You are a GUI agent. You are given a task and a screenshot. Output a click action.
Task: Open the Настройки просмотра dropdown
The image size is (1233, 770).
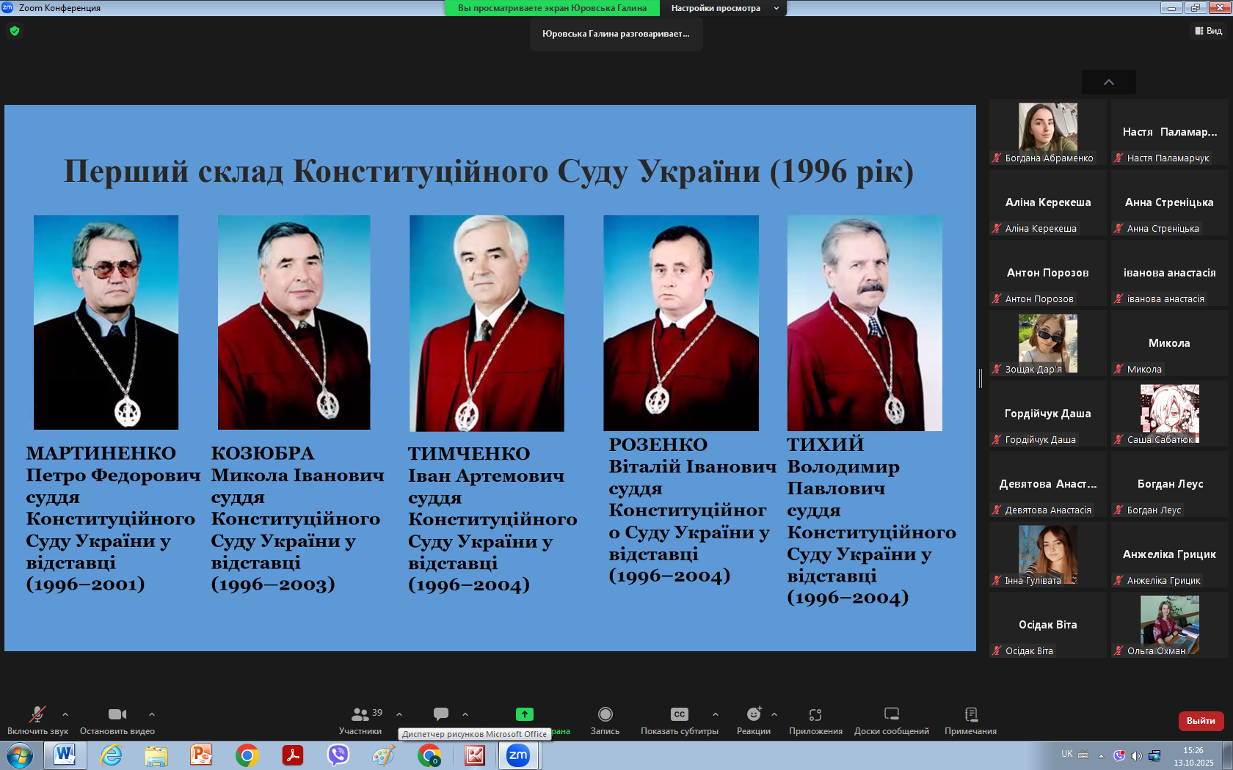[723, 8]
